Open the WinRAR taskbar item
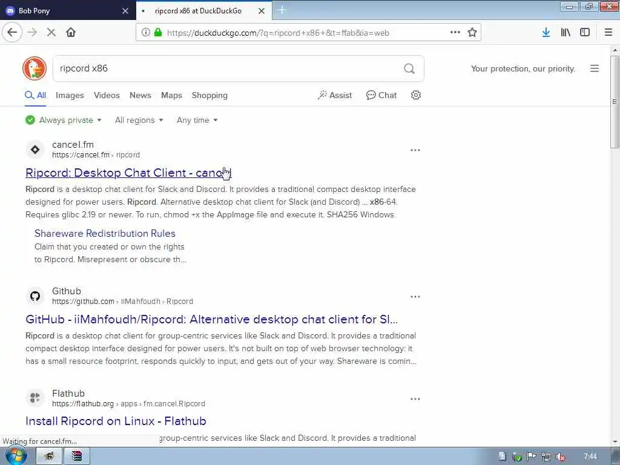This screenshot has width=620, height=465. tap(77, 457)
